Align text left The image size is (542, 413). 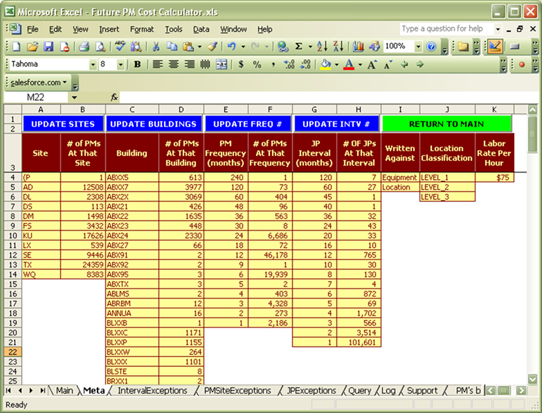(x=158, y=64)
